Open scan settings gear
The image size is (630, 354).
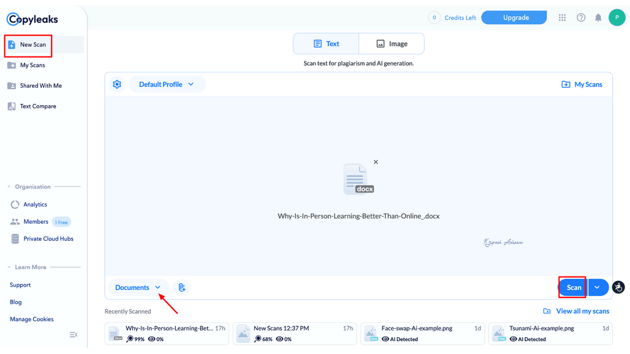[x=117, y=84]
